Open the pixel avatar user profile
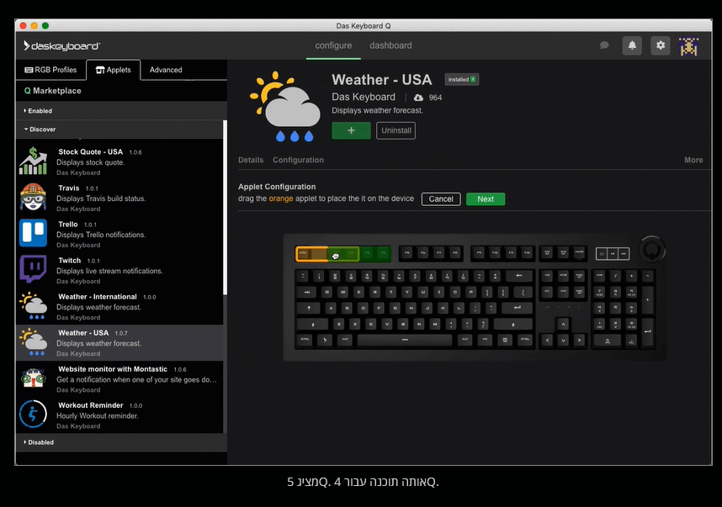This screenshot has width=722, height=507. (x=689, y=46)
